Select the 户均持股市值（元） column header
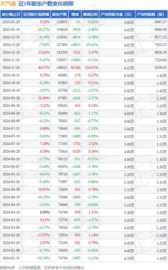The image size is (168, 270). coord(117,14)
